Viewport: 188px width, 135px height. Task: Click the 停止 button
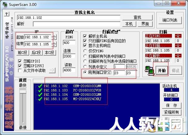point(176,70)
